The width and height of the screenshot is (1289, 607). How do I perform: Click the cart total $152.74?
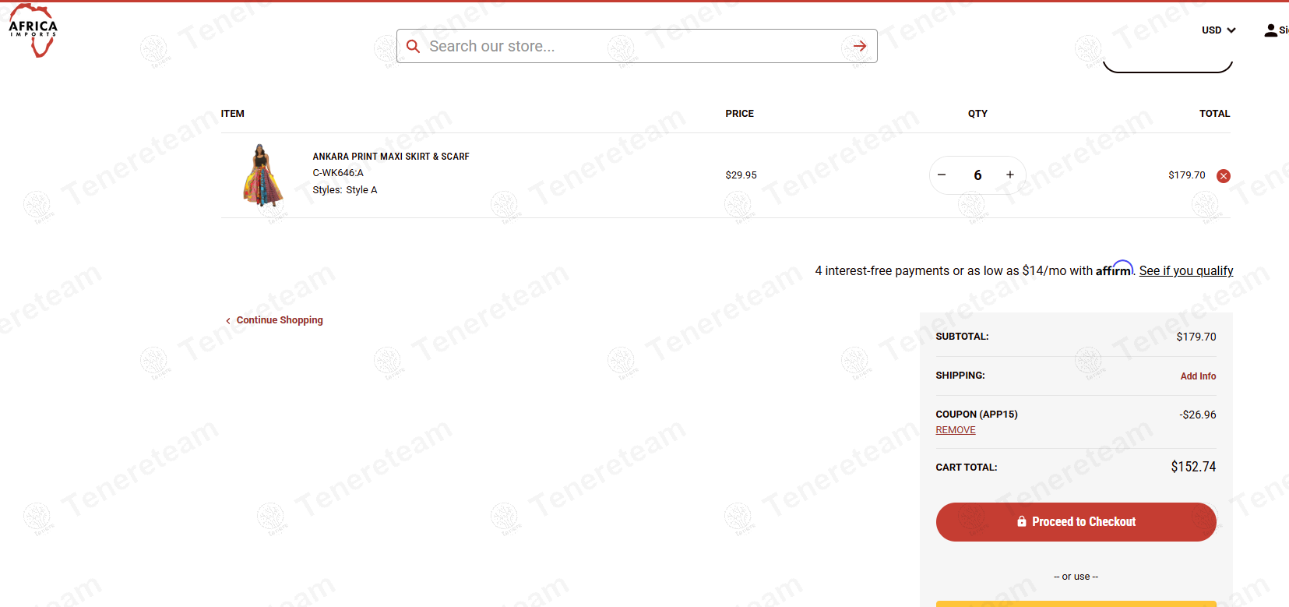coord(1193,467)
